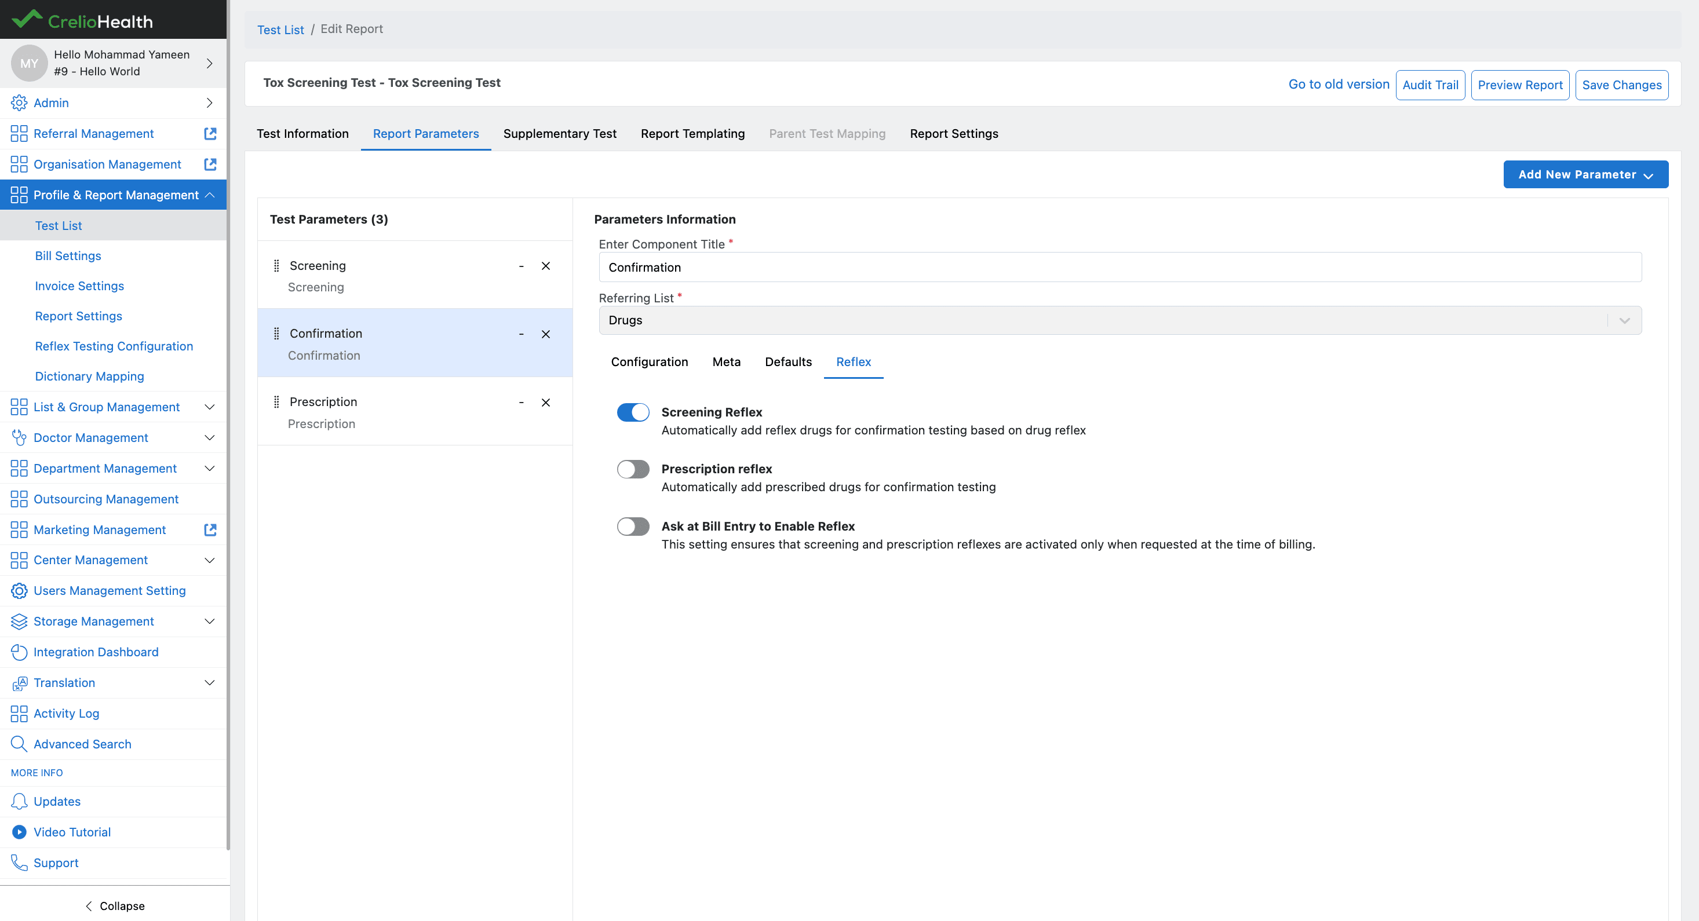
Task: Remove the Screening parameter with X
Action: (x=545, y=266)
